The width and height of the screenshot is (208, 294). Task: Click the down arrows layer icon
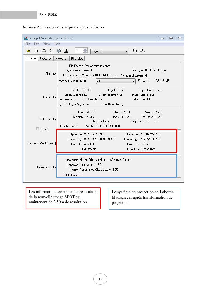pos(142,51)
